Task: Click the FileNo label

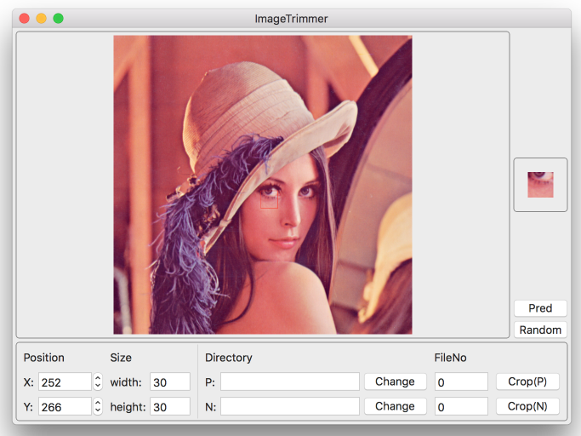Action: (x=450, y=358)
